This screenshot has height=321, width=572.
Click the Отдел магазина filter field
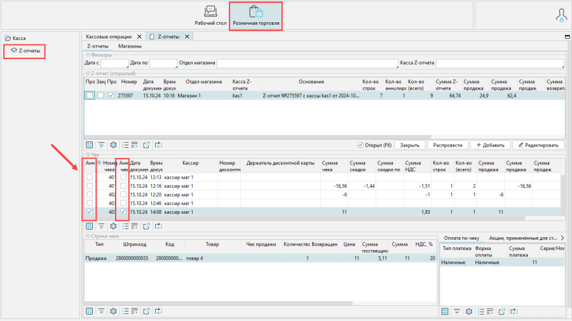tap(307, 63)
